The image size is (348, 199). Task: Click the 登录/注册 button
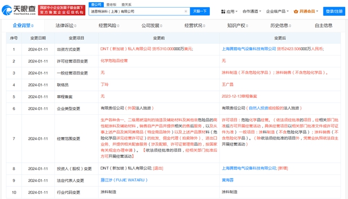tap(334, 11)
